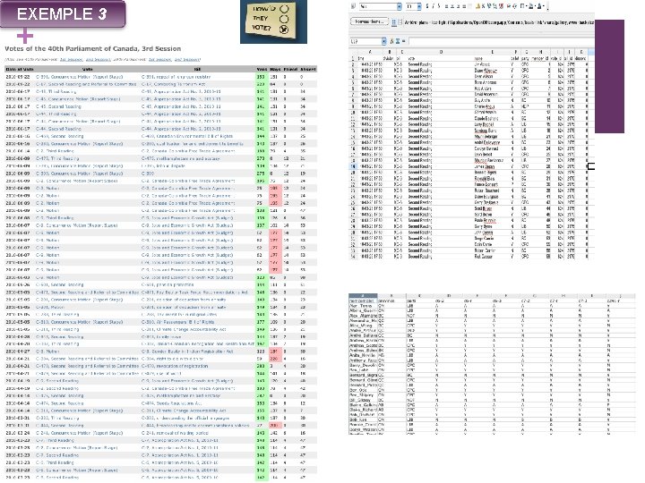Select spreadsheet column A header
645x483 pixels.
coord(370,52)
